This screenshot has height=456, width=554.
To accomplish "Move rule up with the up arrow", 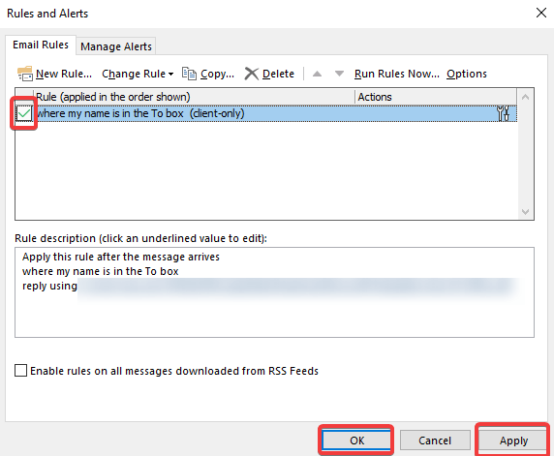I will 317,74.
